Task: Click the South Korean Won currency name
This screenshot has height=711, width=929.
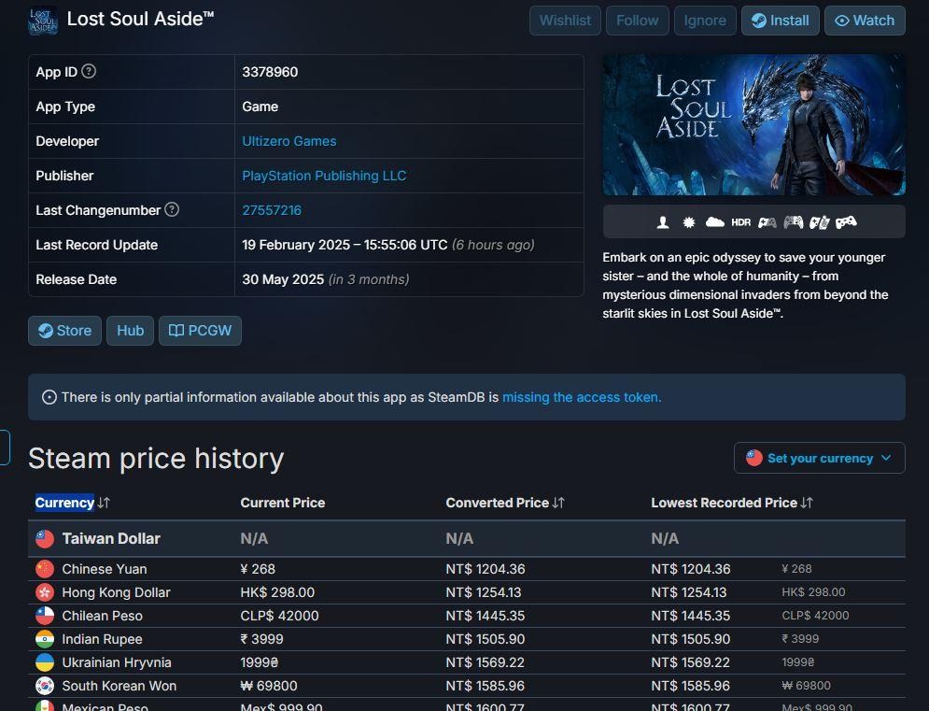Action: (x=120, y=686)
